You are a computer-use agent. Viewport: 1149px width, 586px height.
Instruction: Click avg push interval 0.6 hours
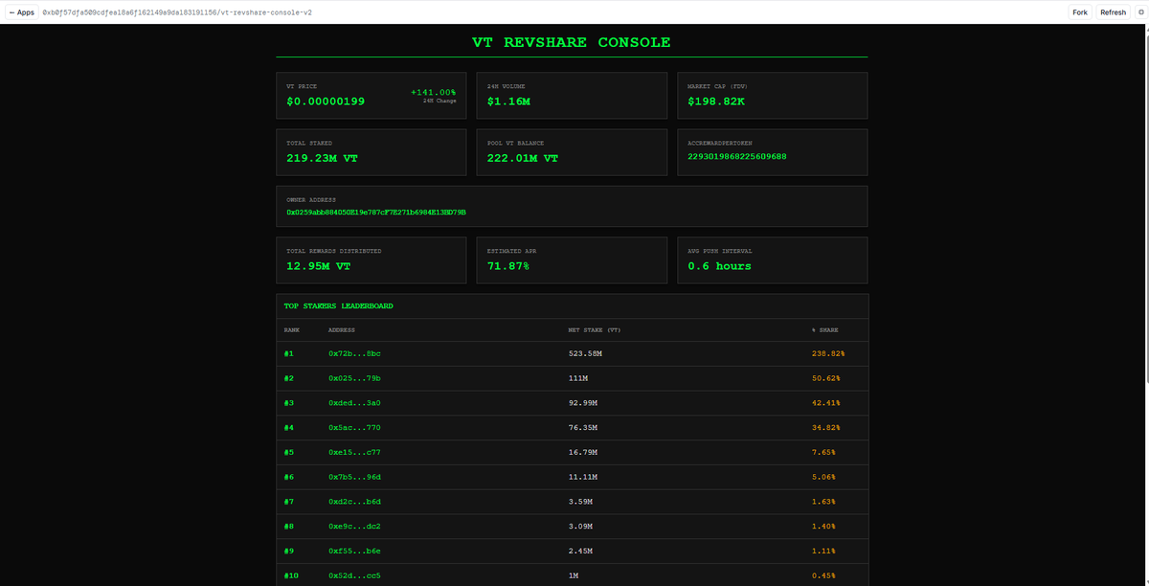pos(719,266)
